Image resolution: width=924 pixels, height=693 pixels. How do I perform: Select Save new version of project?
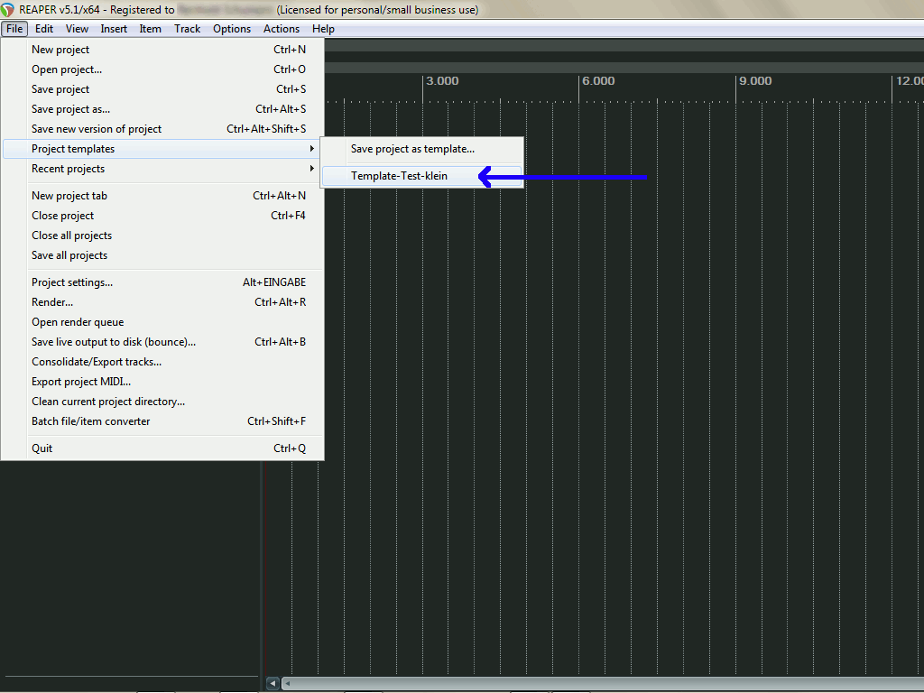[162, 129]
